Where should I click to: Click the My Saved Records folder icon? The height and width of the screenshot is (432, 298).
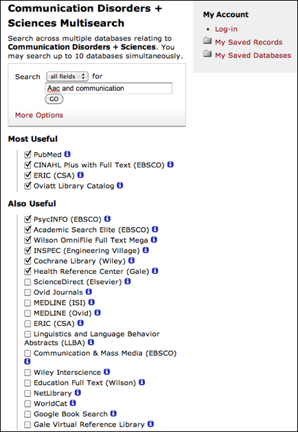pos(207,41)
